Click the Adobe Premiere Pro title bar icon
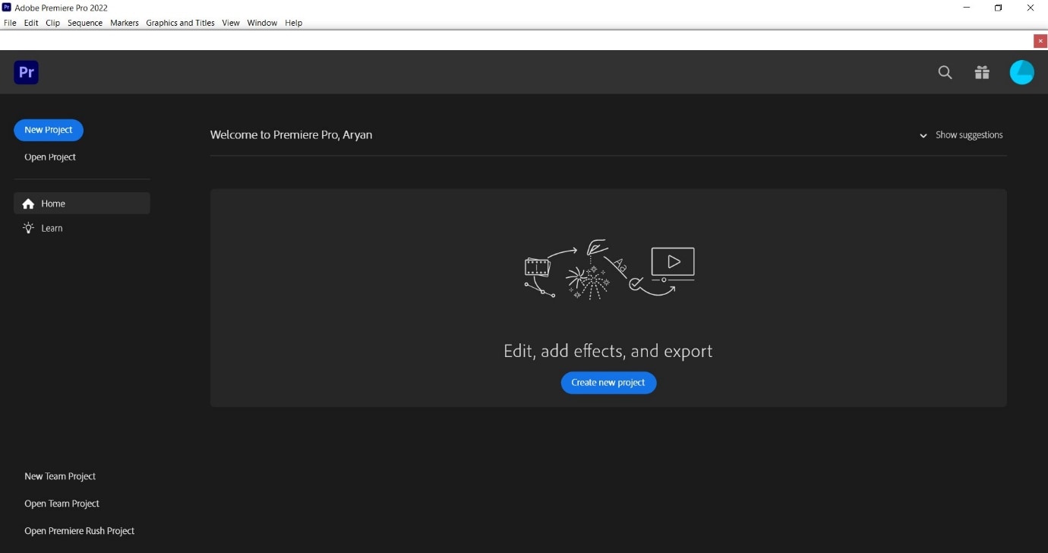This screenshot has width=1048, height=553. point(7,8)
